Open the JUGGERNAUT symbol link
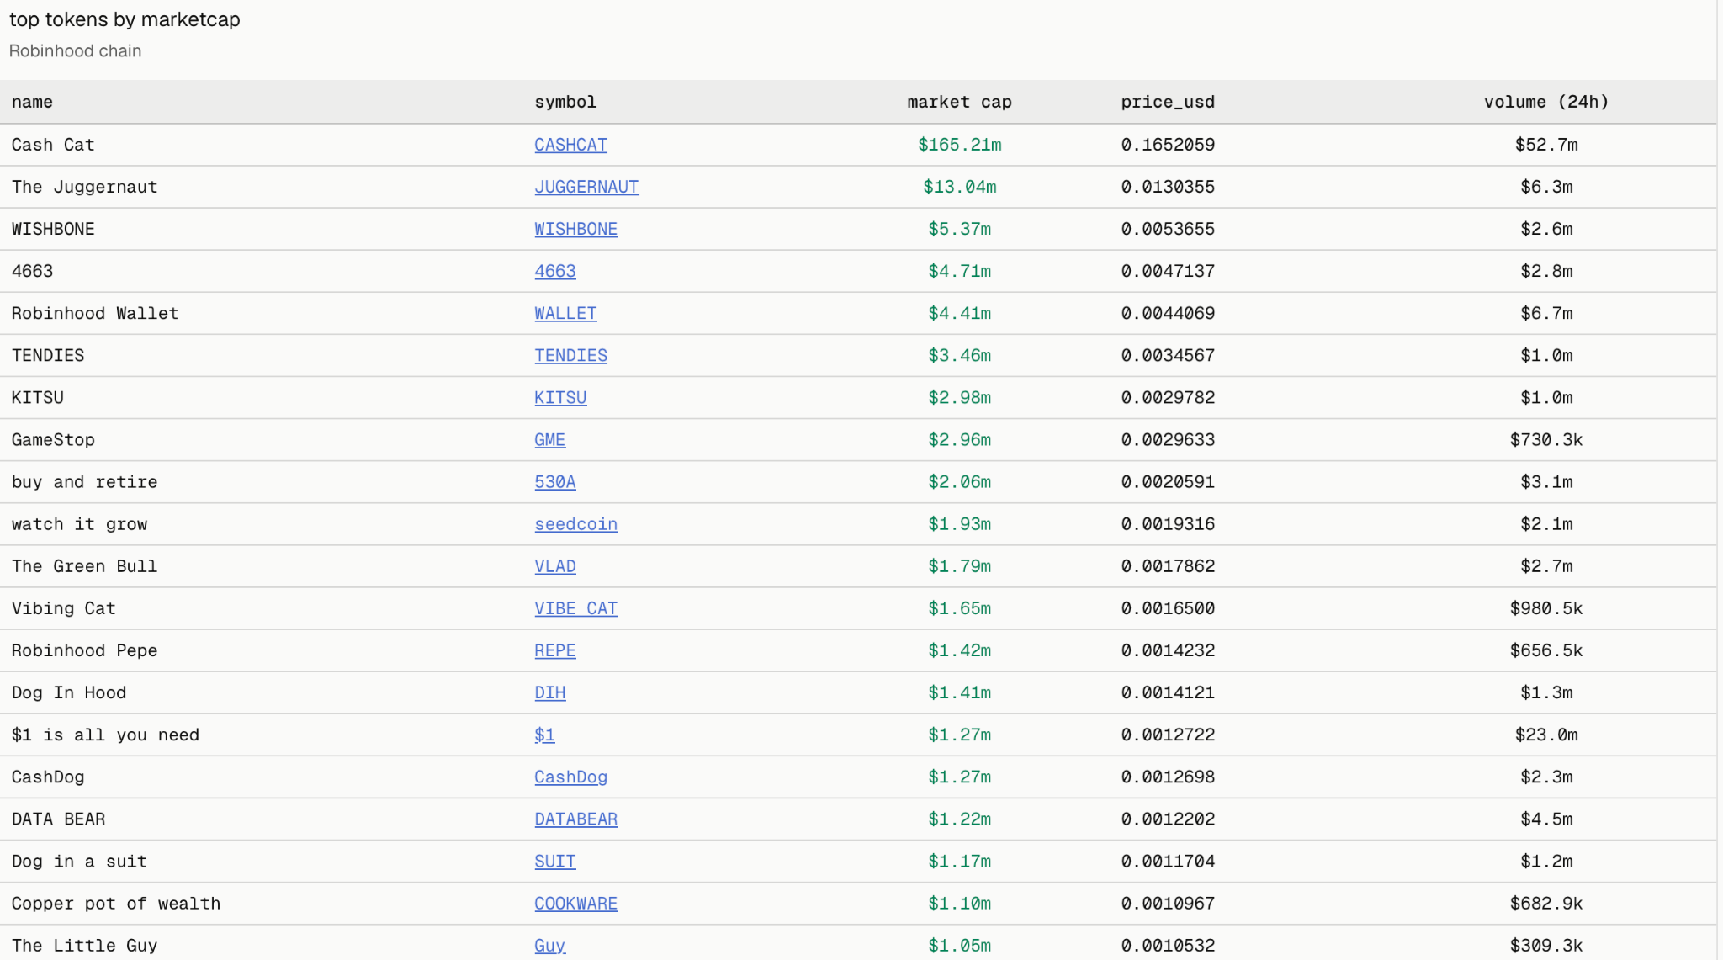Viewport: 1723px width, 960px height. pos(586,187)
